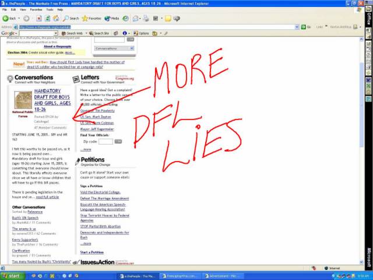Screen dimensions: 373x280
Task: Expand the Search Web dropdown arrow
Action: pos(86,33)
